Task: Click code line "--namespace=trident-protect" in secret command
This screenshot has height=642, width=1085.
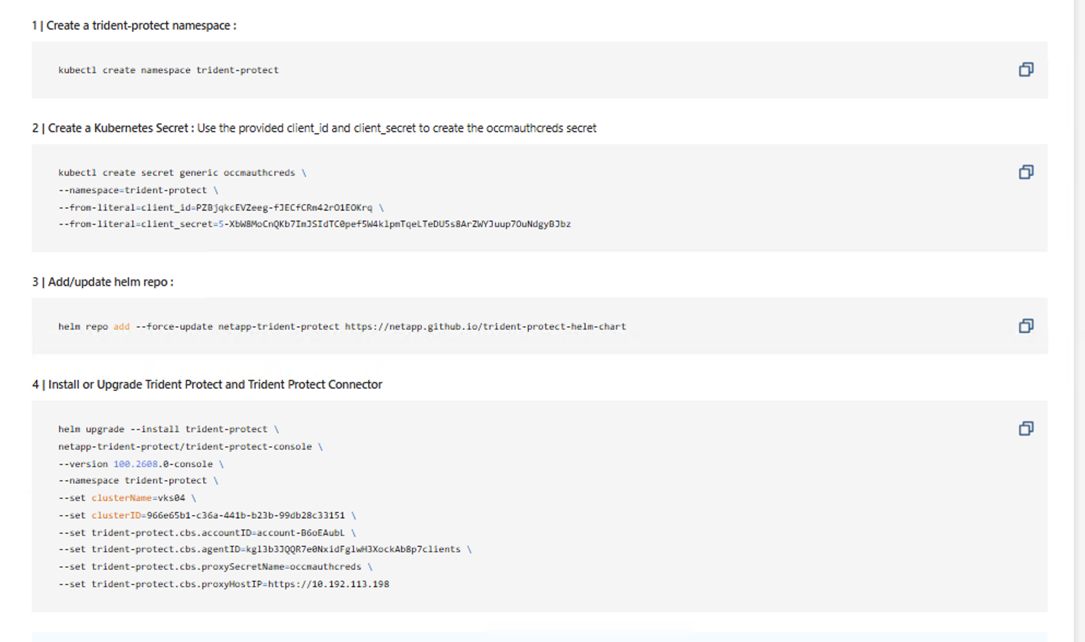Action: 138,190
